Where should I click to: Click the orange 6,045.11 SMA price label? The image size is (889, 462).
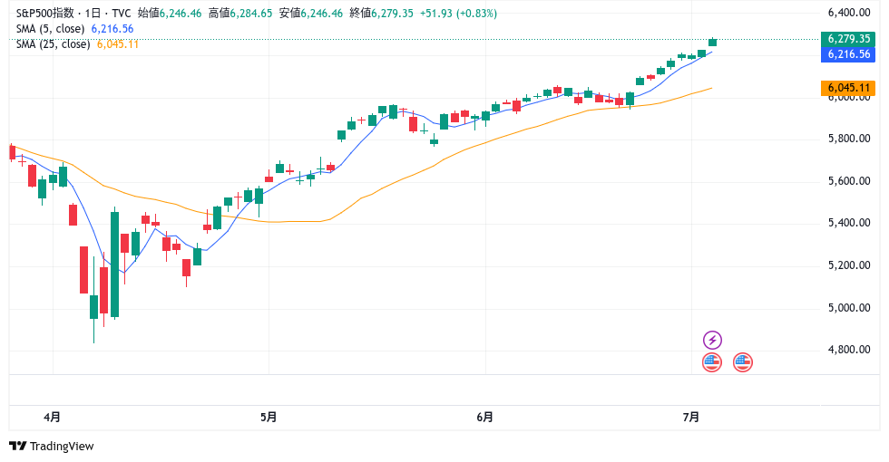[x=848, y=88]
